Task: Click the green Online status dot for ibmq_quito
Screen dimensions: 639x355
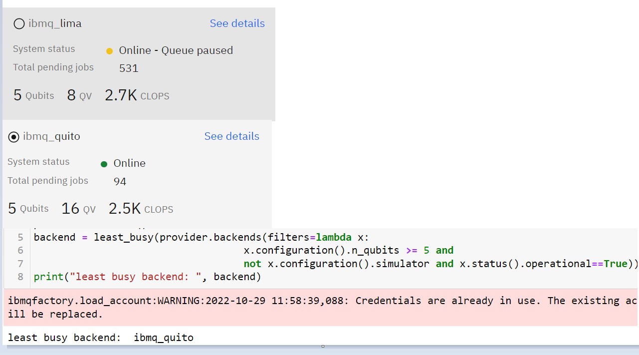Action: pos(104,164)
